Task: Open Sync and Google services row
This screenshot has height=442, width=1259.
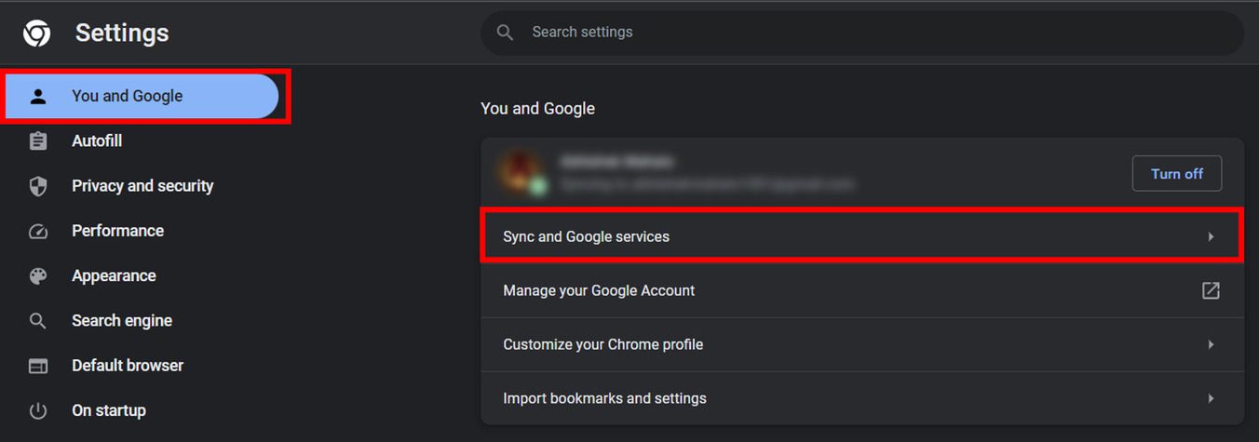Action: coord(862,236)
